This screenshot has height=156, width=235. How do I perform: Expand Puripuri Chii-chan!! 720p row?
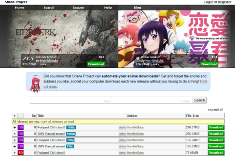[x=15, y=140]
